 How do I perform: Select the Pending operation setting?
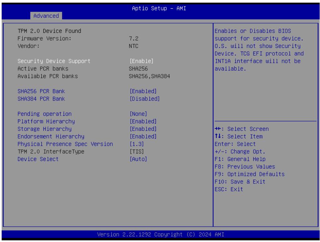(x=44, y=114)
